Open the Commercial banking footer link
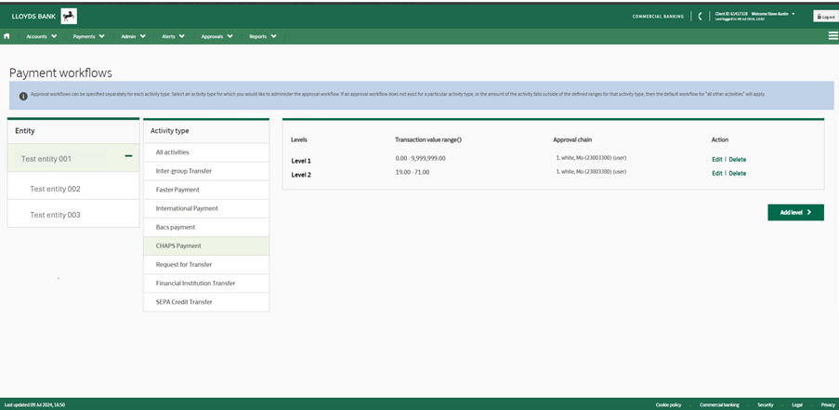Image resolution: width=839 pixels, height=410 pixels. 719,405
